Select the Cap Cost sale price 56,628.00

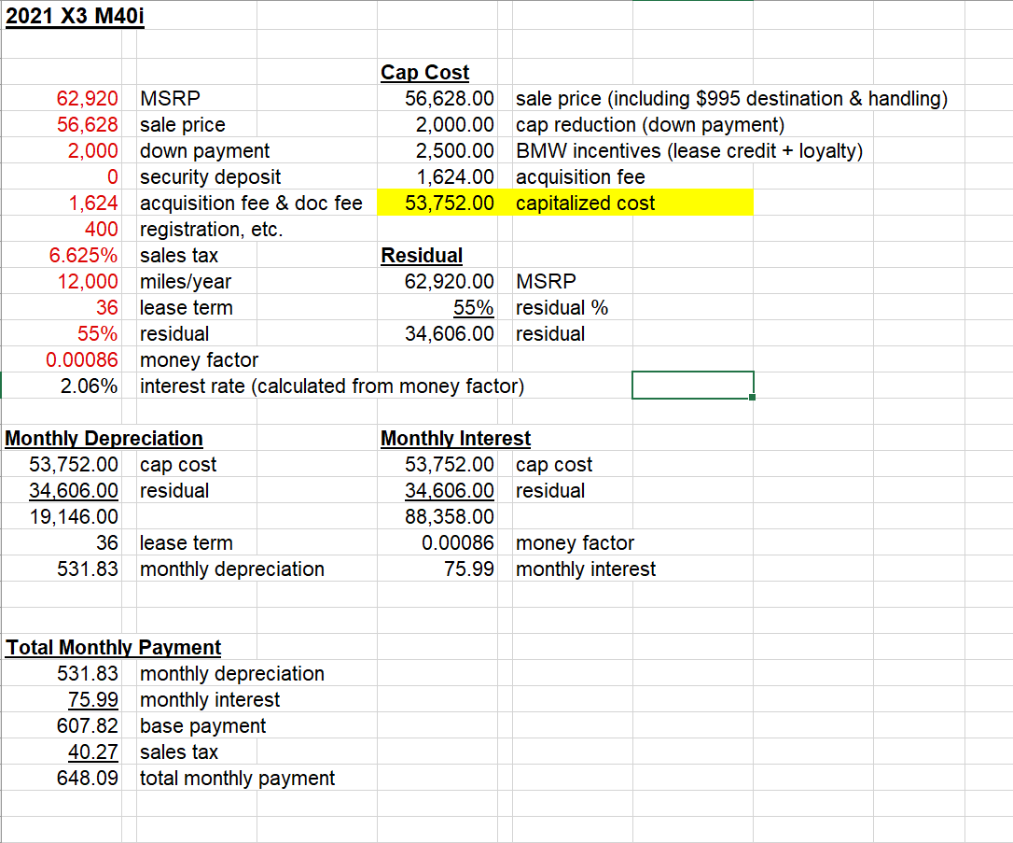pos(450,98)
